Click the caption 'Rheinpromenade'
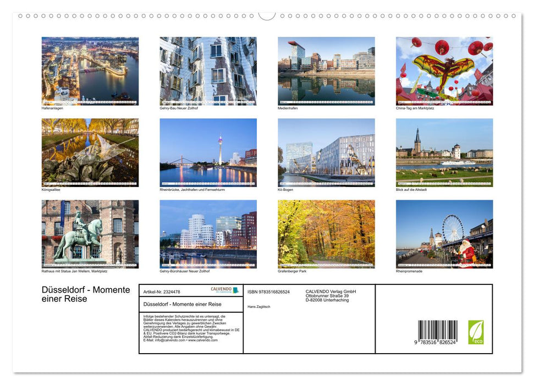The image size is (534, 385). pos(409,271)
